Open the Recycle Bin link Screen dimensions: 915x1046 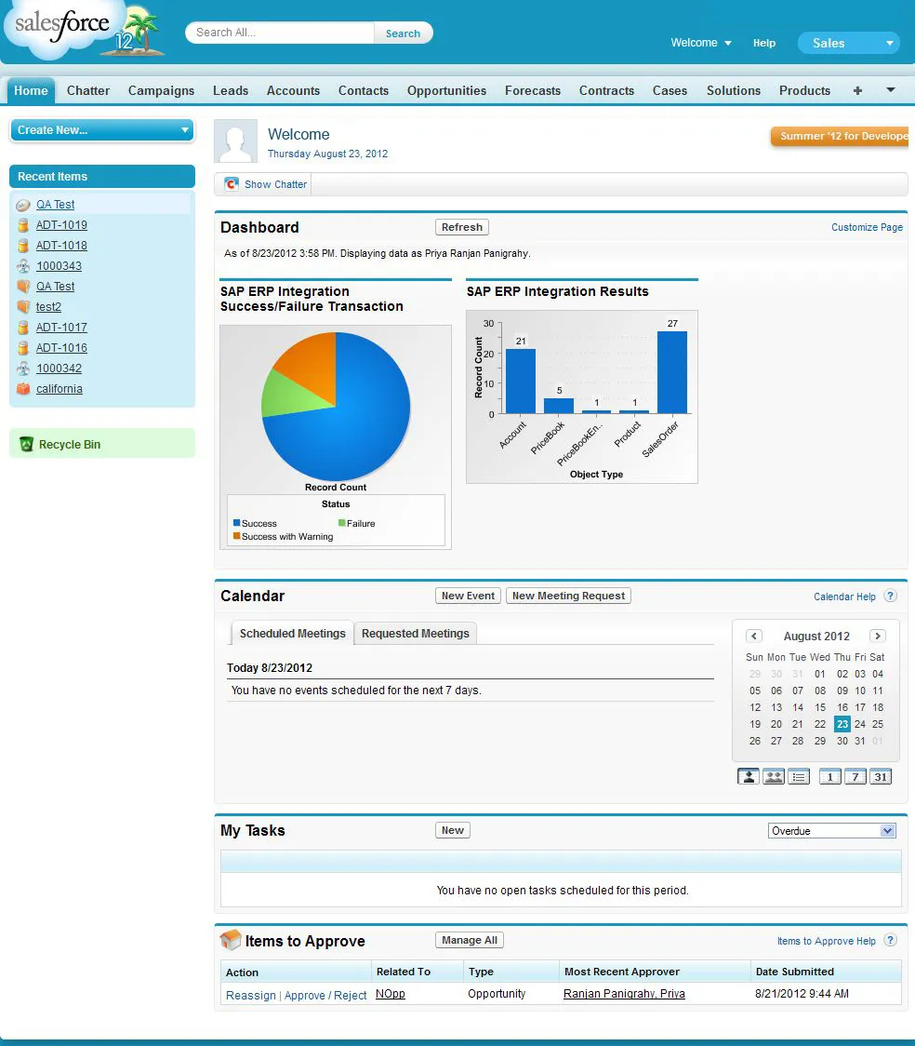point(70,444)
